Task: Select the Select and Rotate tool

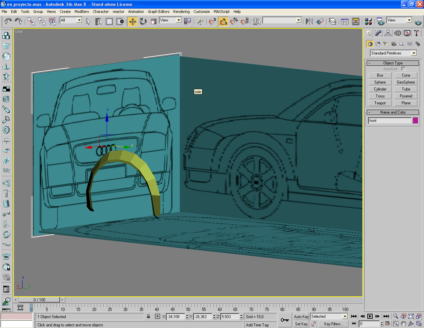Action: pos(143,22)
